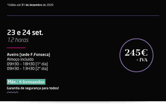Click the 12 horas duration text

click(18, 40)
